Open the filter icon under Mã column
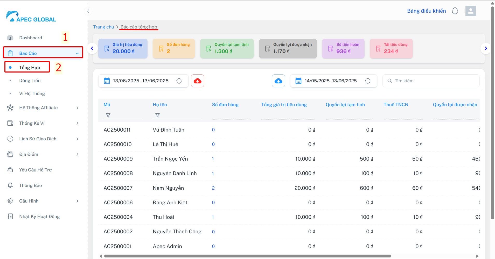495x259 pixels. tap(108, 115)
